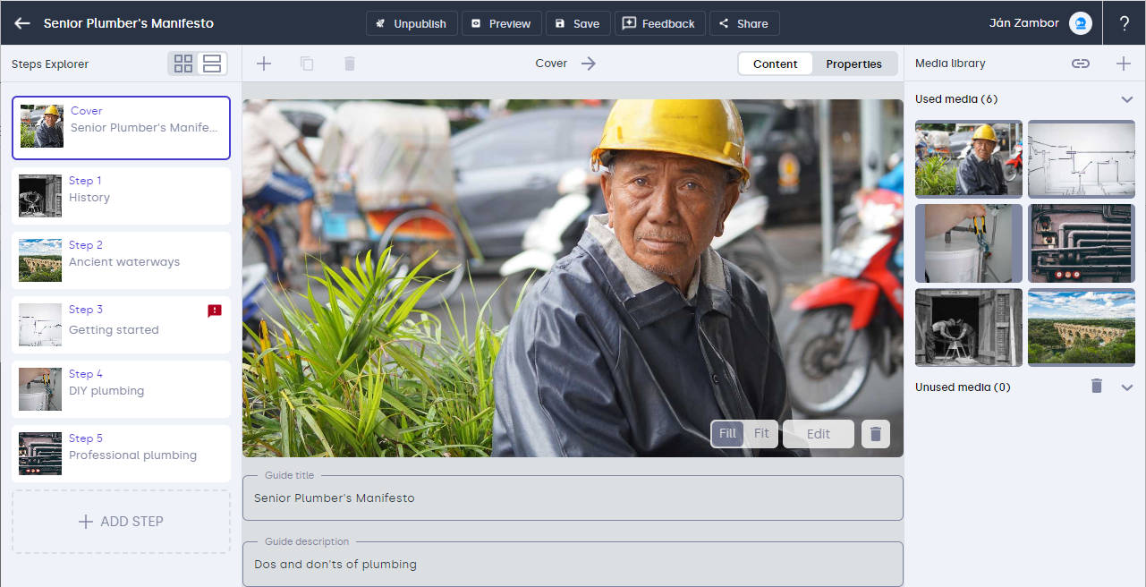Set image mode to Fit
1146x587 pixels.
click(761, 434)
